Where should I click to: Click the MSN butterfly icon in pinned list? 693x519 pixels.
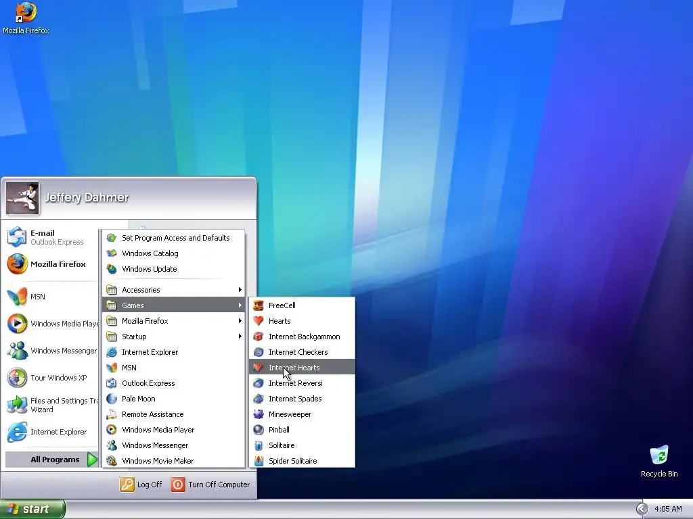(17, 297)
